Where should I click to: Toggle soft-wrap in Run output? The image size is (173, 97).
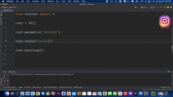pyautogui.click(x=8, y=81)
